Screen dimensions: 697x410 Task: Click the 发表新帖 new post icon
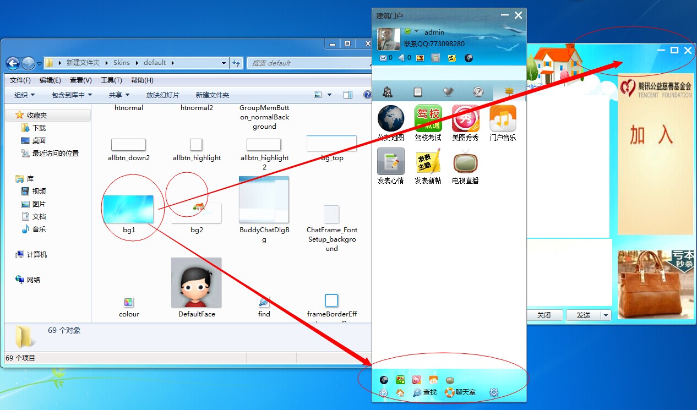coord(428,162)
